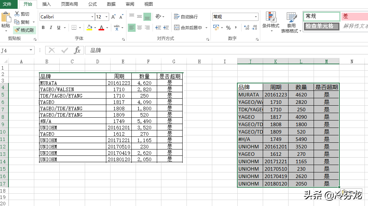368x206 pixels.
Task: Apply comma style number format
Action: pyautogui.click(x=236, y=28)
